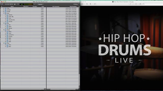Click the Toms folder icon

click(6, 43)
